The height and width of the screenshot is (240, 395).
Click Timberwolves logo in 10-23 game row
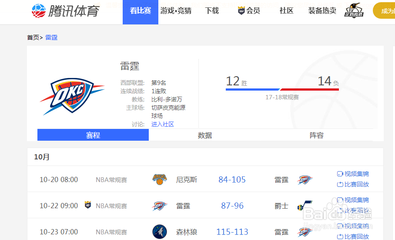click(160, 232)
